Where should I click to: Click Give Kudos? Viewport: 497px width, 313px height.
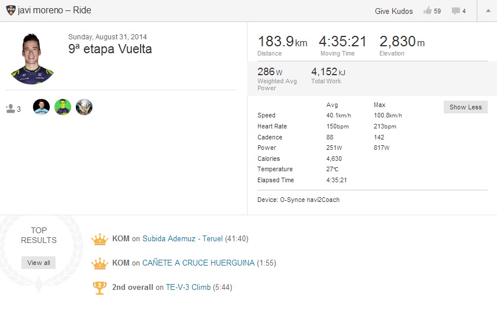[394, 10]
